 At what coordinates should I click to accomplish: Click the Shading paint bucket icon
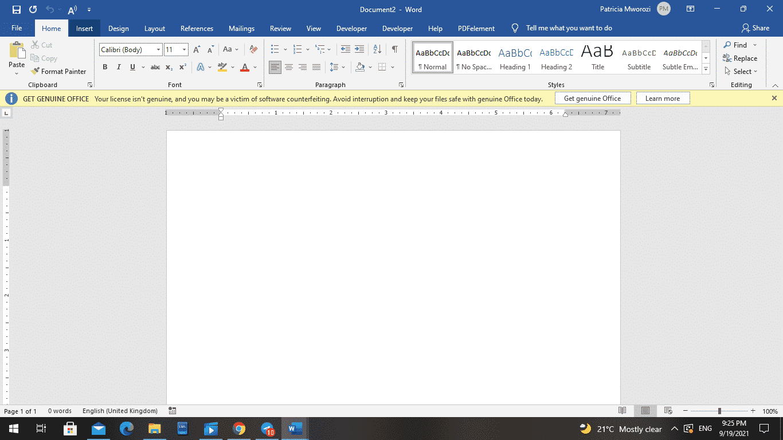[360, 67]
